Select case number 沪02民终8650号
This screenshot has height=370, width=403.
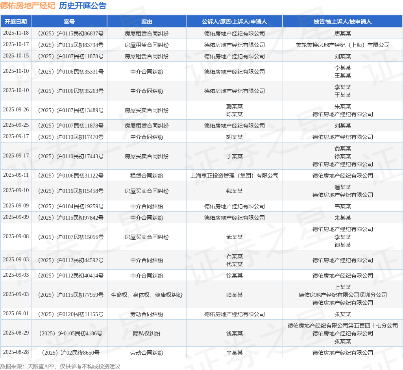coord(71,353)
